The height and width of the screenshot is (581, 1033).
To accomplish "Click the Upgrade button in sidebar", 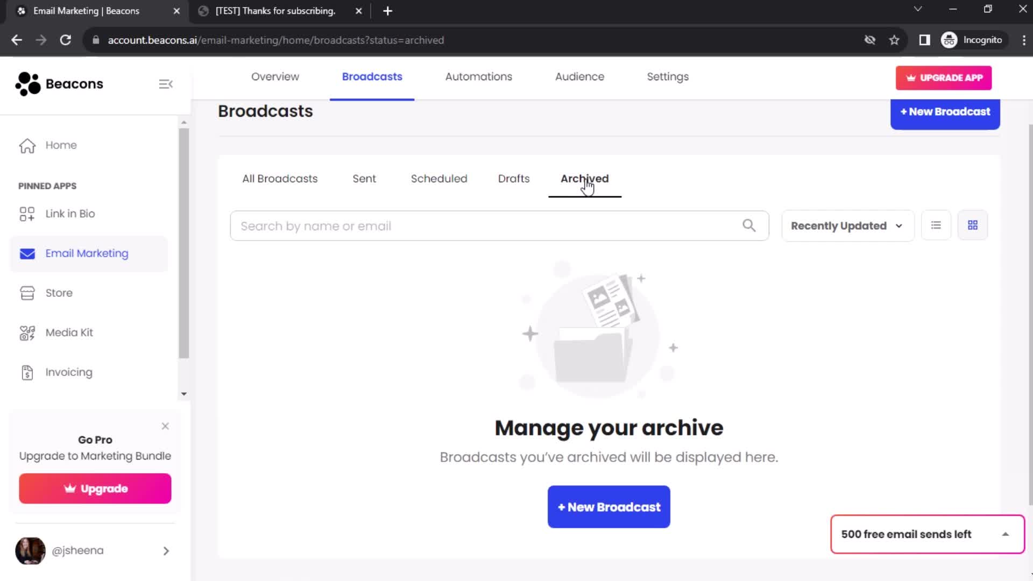I will point(94,488).
